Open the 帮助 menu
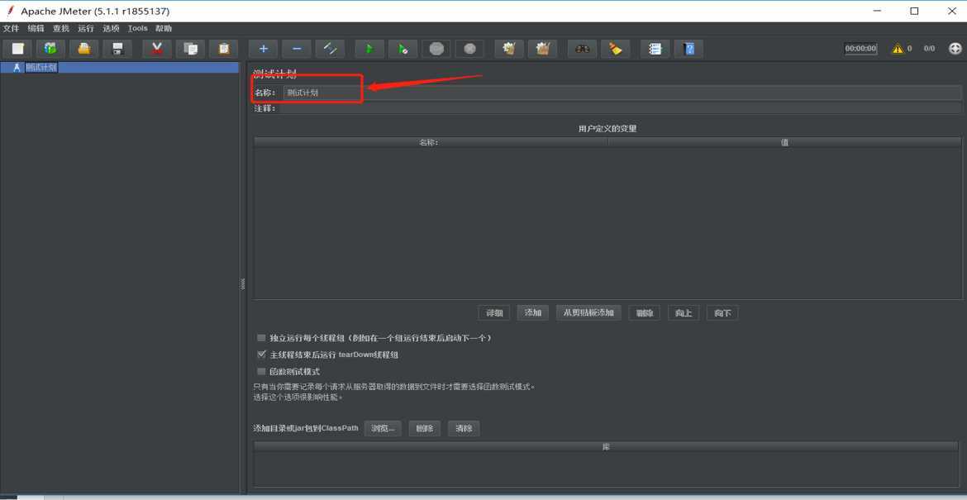 (164, 28)
